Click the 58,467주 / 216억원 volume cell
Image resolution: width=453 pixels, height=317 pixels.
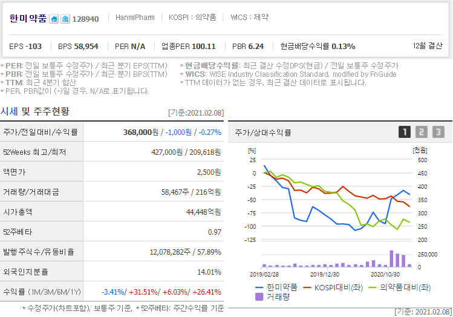191,192
